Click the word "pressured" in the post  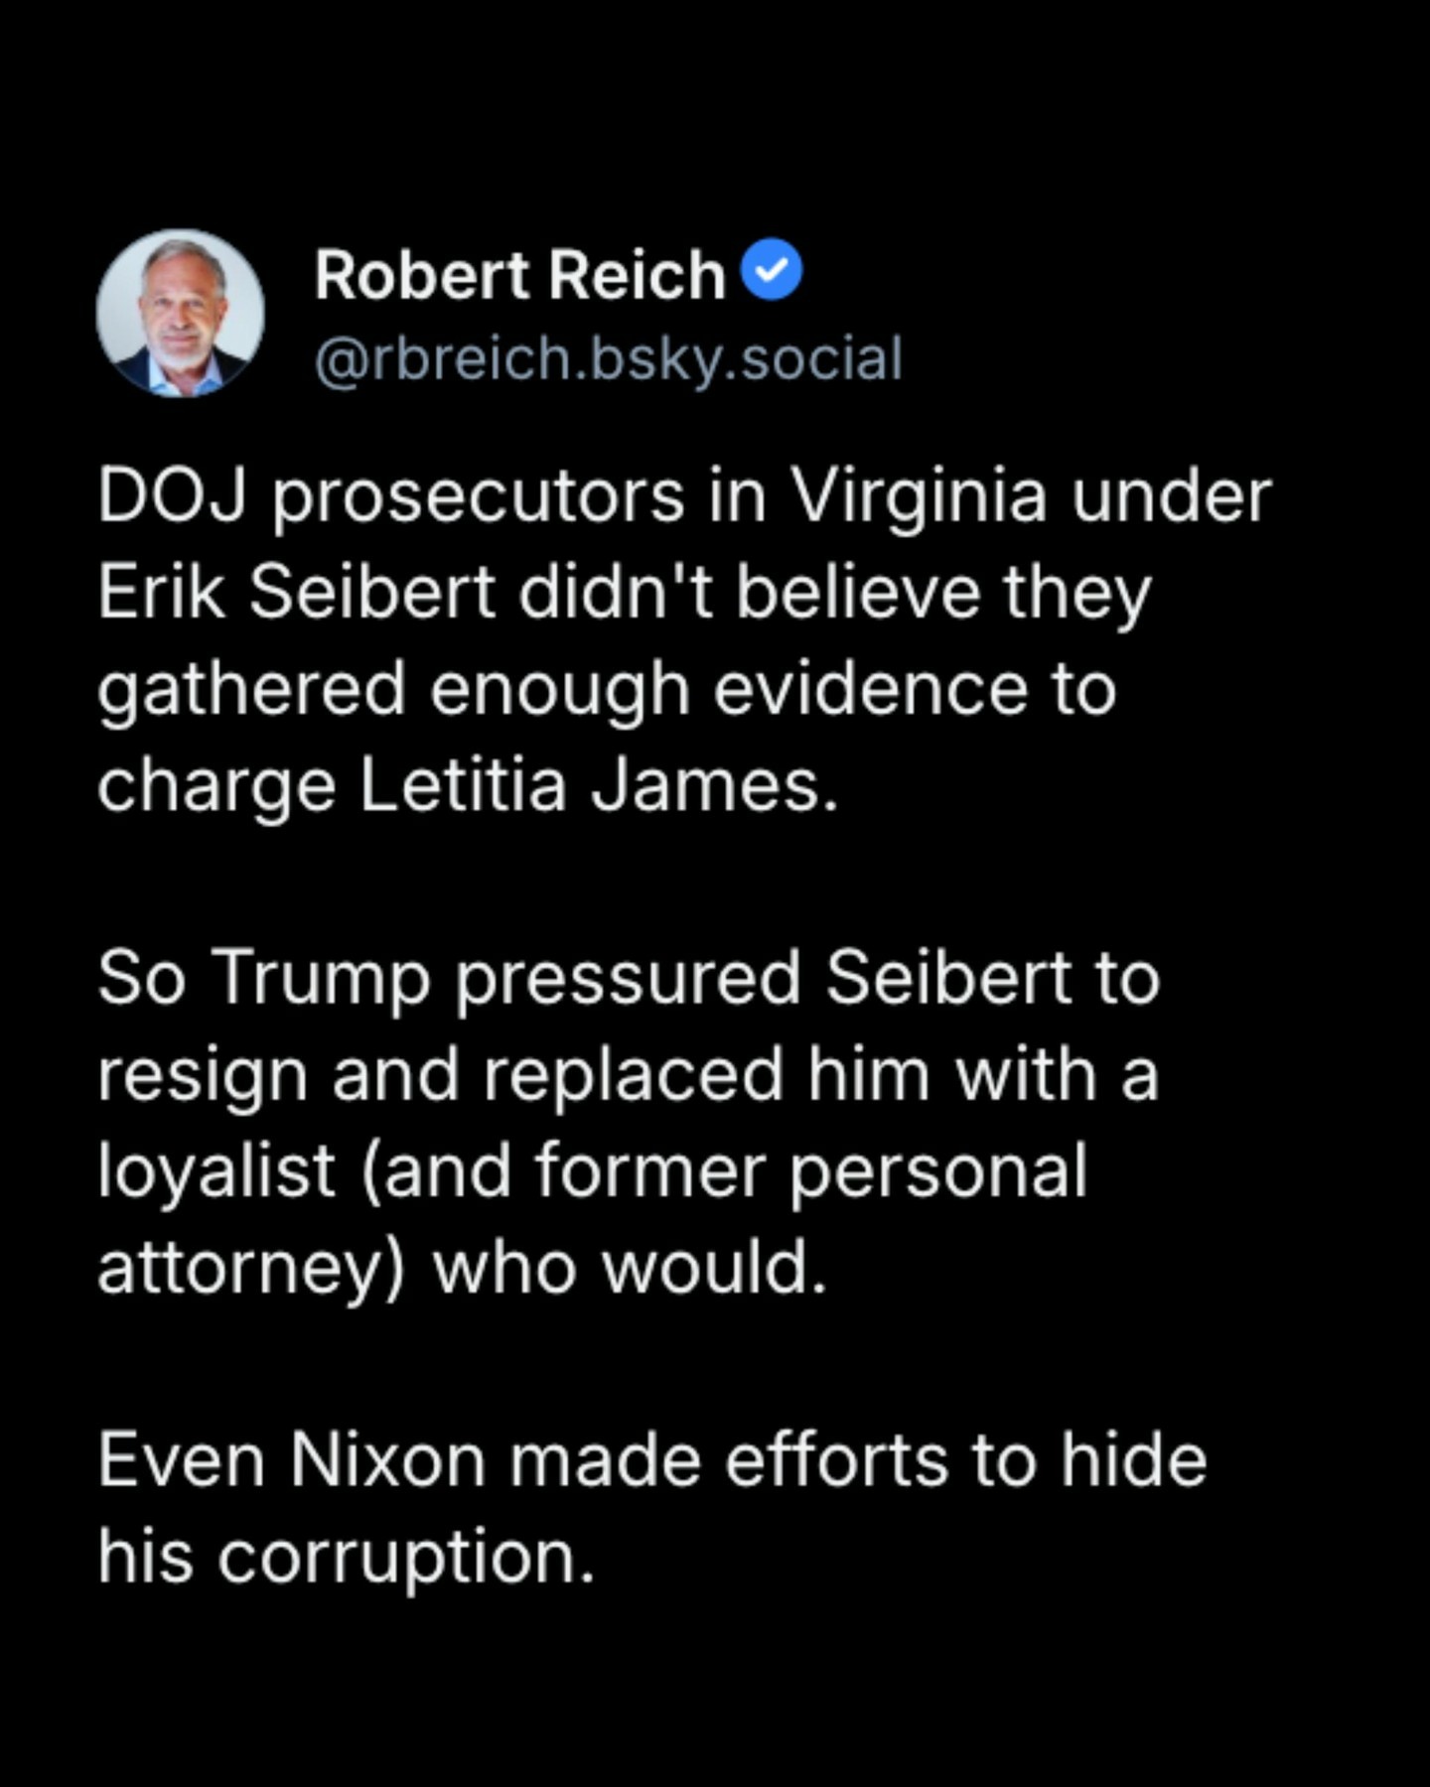tap(628, 978)
